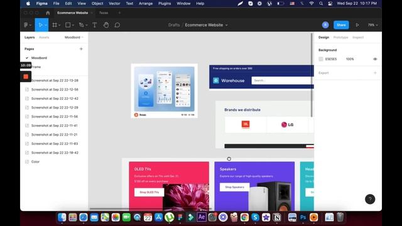Open the File menu
The width and height of the screenshot is (402, 226).
click(56, 3)
